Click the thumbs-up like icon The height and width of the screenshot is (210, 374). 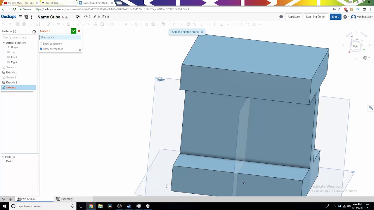(x=86, y=17)
